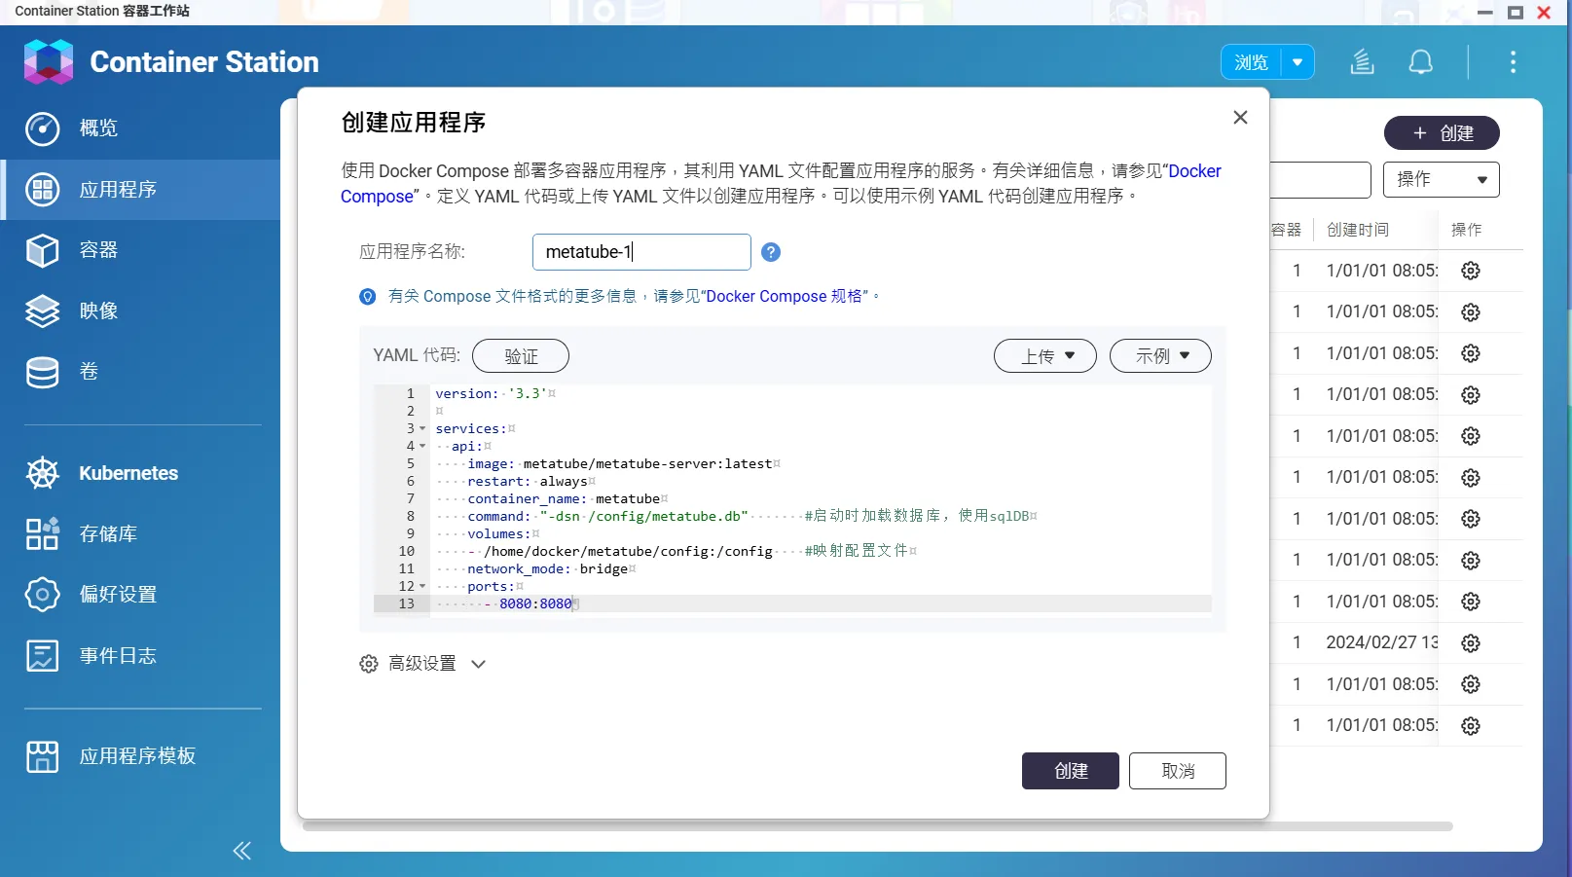Open the Browse (浏览) dropdown arrow

(1298, 62)
